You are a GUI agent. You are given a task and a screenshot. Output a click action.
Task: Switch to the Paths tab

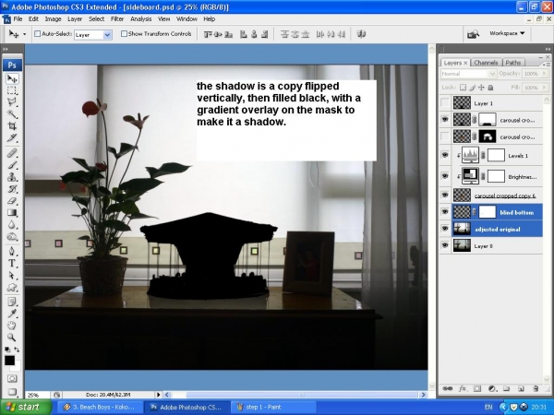[x=513, y=63]
